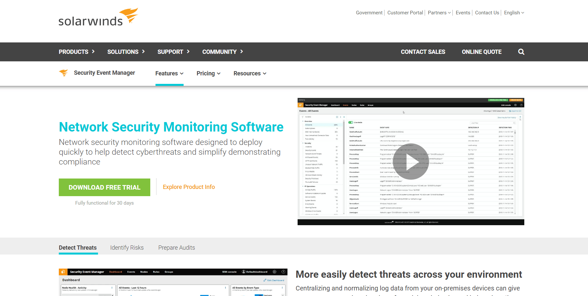Click the Network Security Monitoring Software heading
The width and height of the screenshot is (588, 296).
point(171,127)
